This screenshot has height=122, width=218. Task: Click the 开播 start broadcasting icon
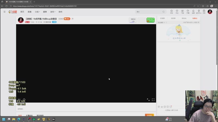188,12
